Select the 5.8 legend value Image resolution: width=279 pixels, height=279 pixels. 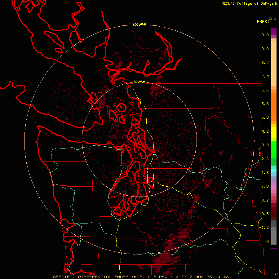(265, 104)
